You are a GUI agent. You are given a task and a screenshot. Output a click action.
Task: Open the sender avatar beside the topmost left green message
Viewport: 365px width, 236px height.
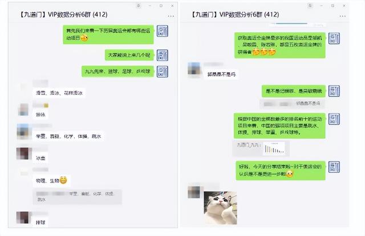(162, 31)
